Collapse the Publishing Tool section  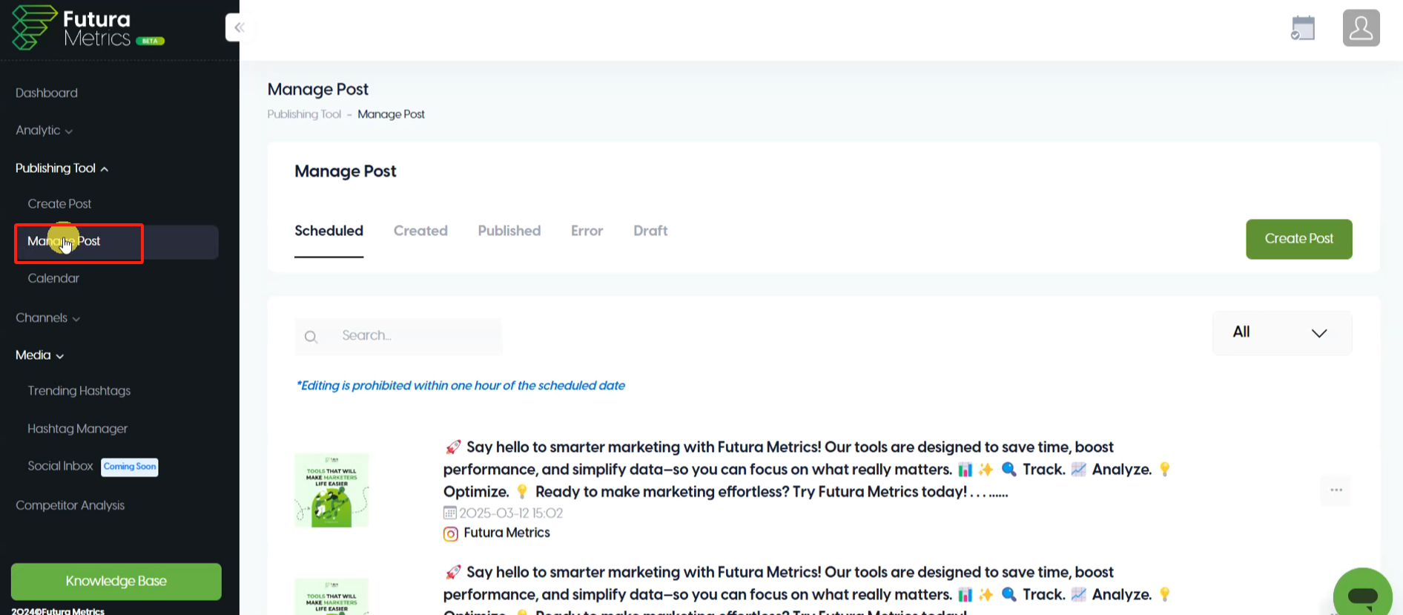coord(62,168)
